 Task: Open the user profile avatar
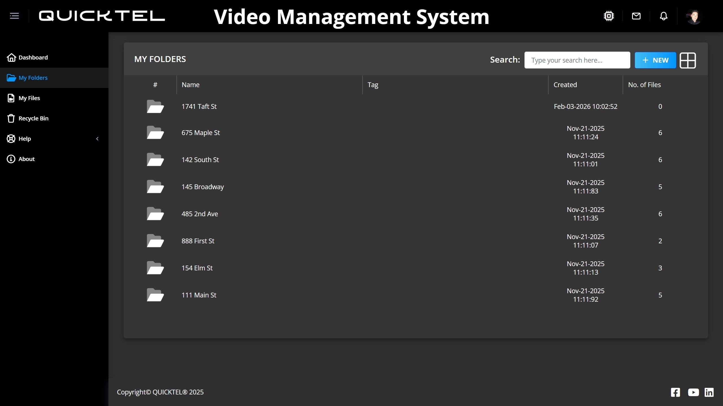(x=694, y=17)
